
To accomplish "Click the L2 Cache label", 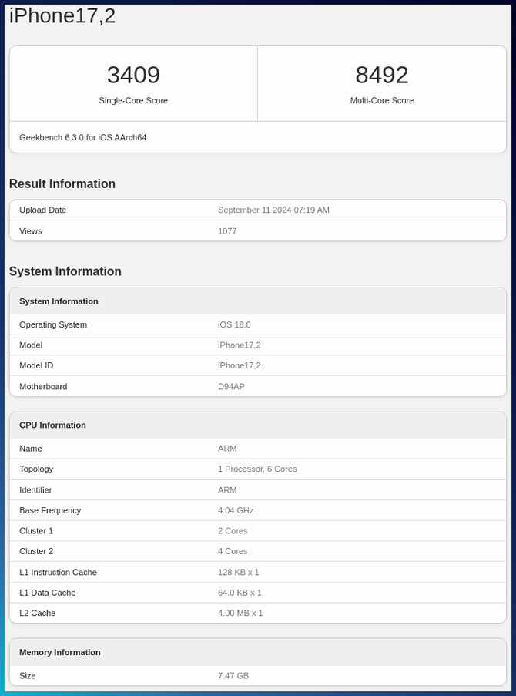I will pyautogui.click(x=38, y=614).
